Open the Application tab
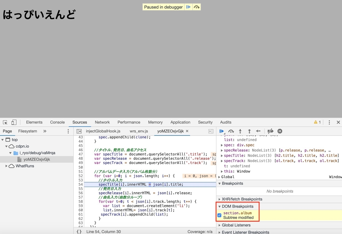Viewport: 342px width, 234px height. (180, 122)
